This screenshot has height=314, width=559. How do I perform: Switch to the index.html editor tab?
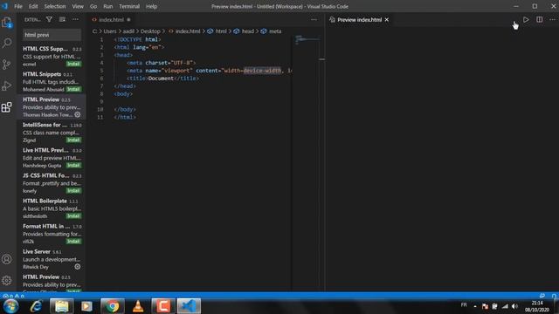click(x=111, y=19)
